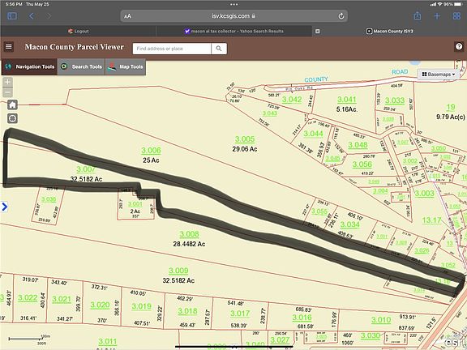Toggle the Safari sidebar panel

pos(12,16)
